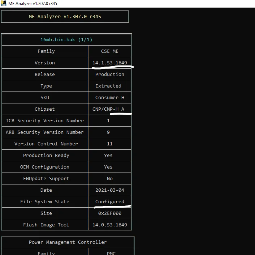Viewport: 255px width, 255px height.
Task: Click the ME Analyzer window title icon
Action: click(x=3, y=3)
